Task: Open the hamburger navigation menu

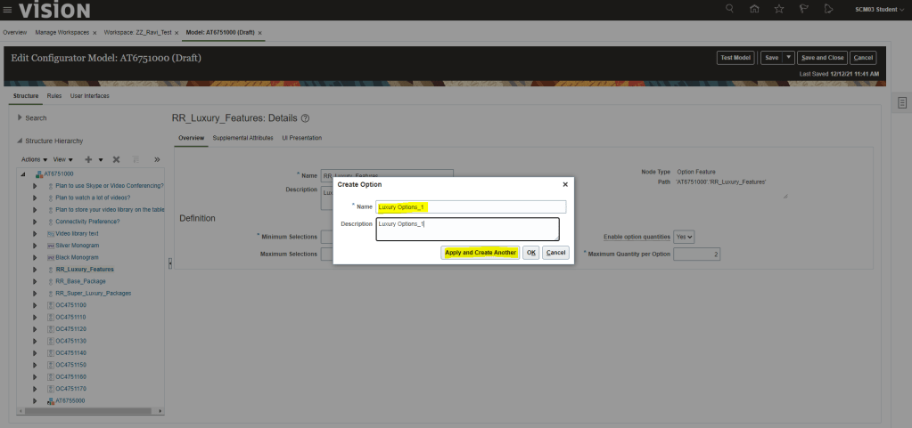Action: [8, 10]
